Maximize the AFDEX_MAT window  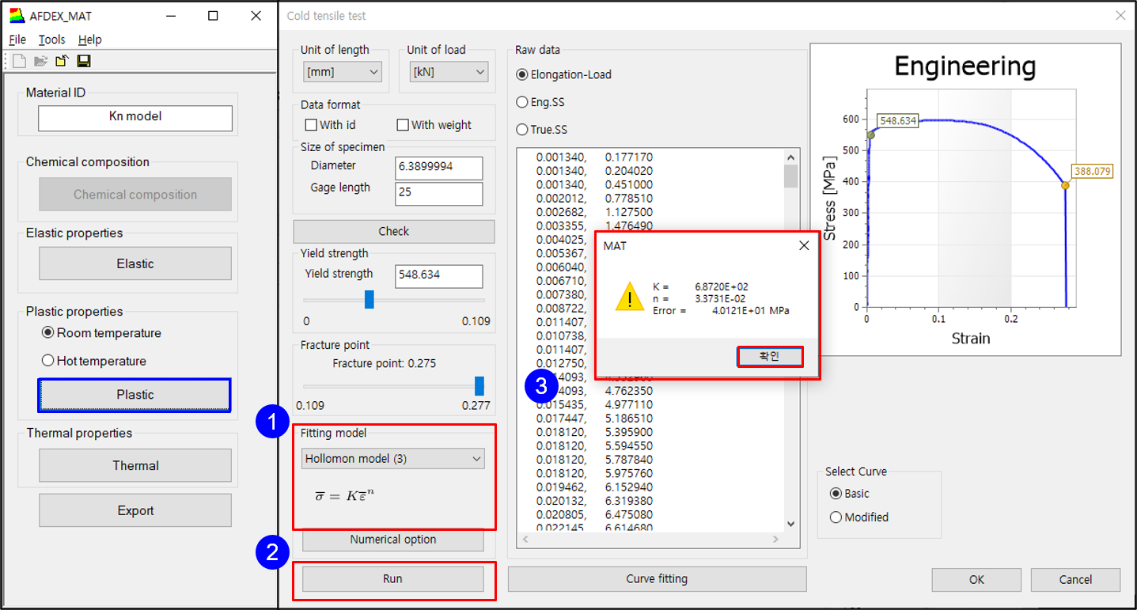pyautogui.click(x=213, y=15)
